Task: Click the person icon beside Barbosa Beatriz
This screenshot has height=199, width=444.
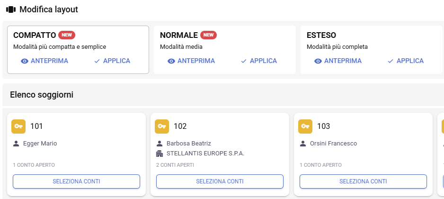Action: coord(160,144)
